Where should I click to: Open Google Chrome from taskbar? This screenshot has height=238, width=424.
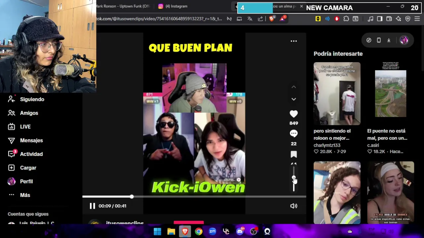(198, 231)
